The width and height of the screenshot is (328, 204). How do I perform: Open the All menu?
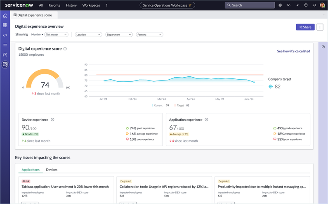41,5
